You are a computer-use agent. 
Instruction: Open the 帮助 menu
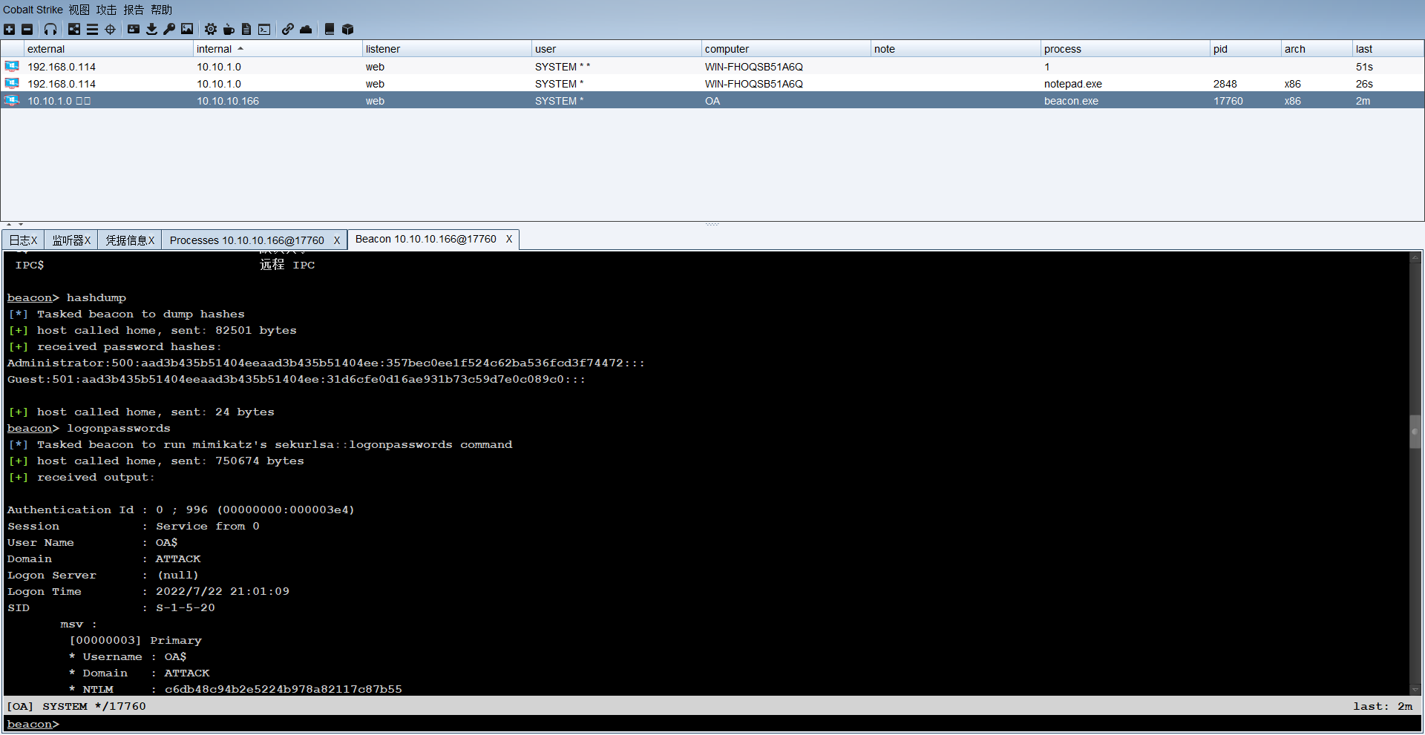pyautogui.click(x=161, y=10)
